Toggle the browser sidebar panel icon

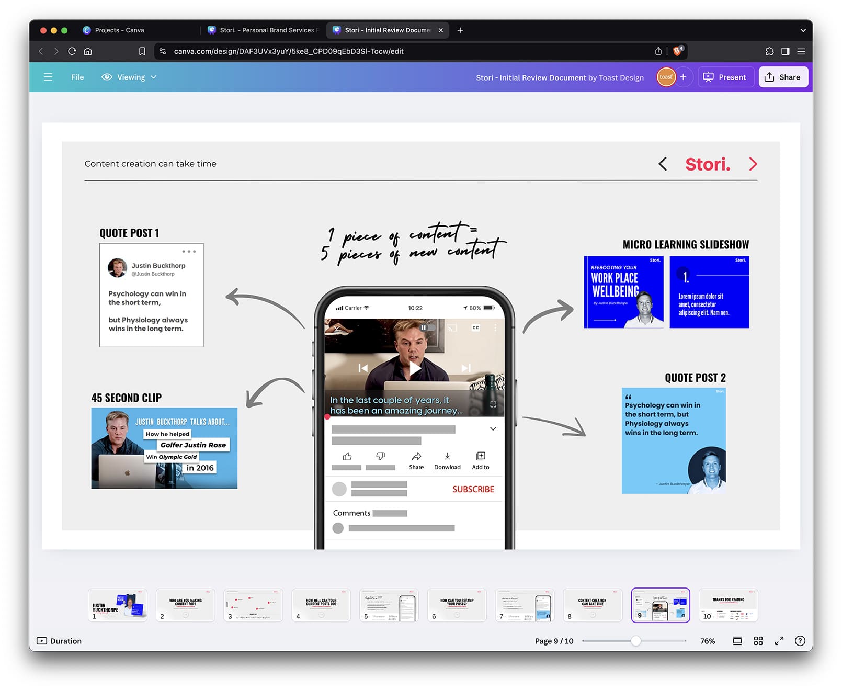coord(785,51)
